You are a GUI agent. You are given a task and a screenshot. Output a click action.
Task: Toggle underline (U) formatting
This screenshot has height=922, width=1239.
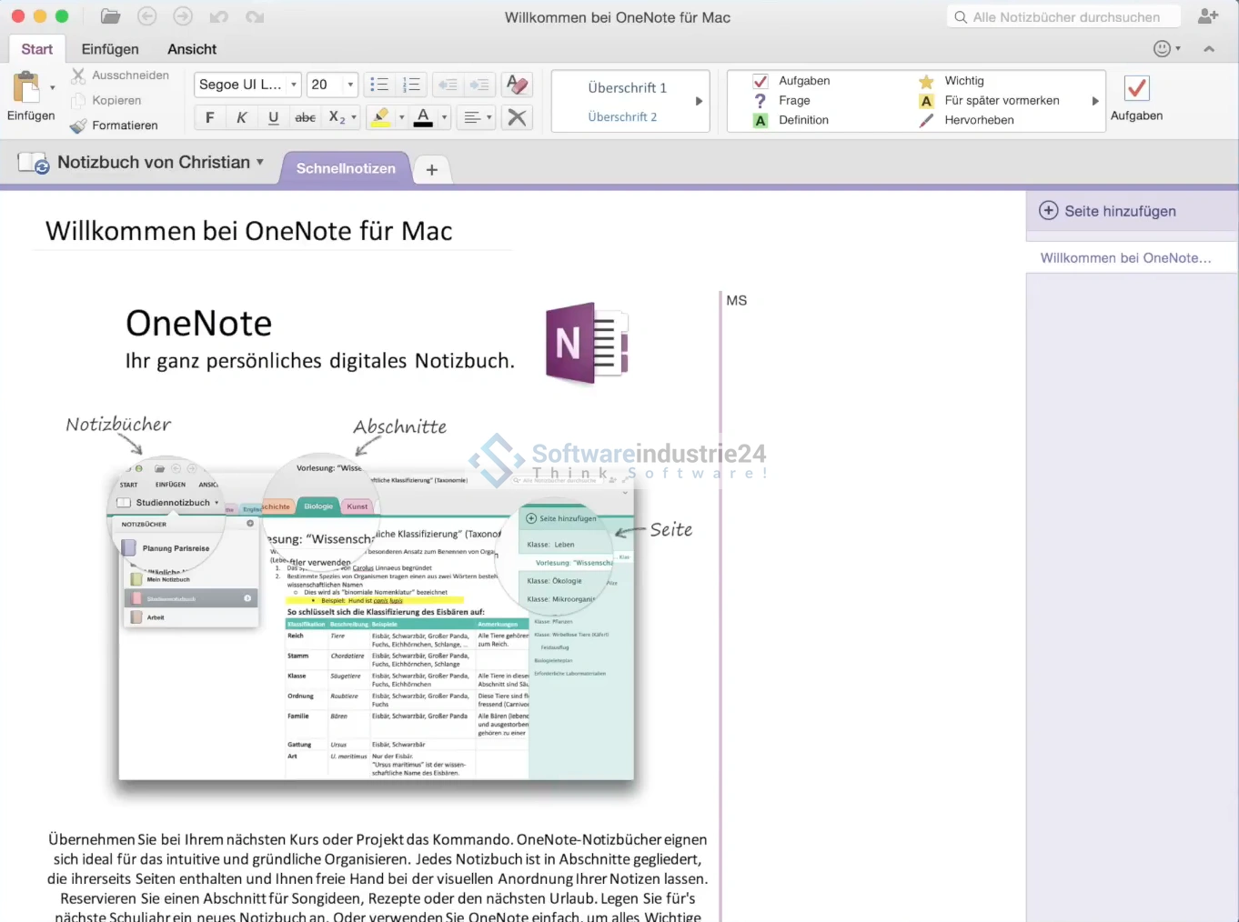pyautogui.click(x=273, y=117)
